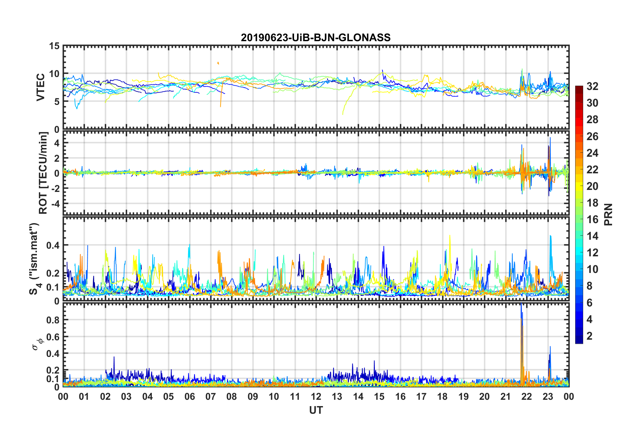Click UT axis tick label 13

tap(337, 396)
